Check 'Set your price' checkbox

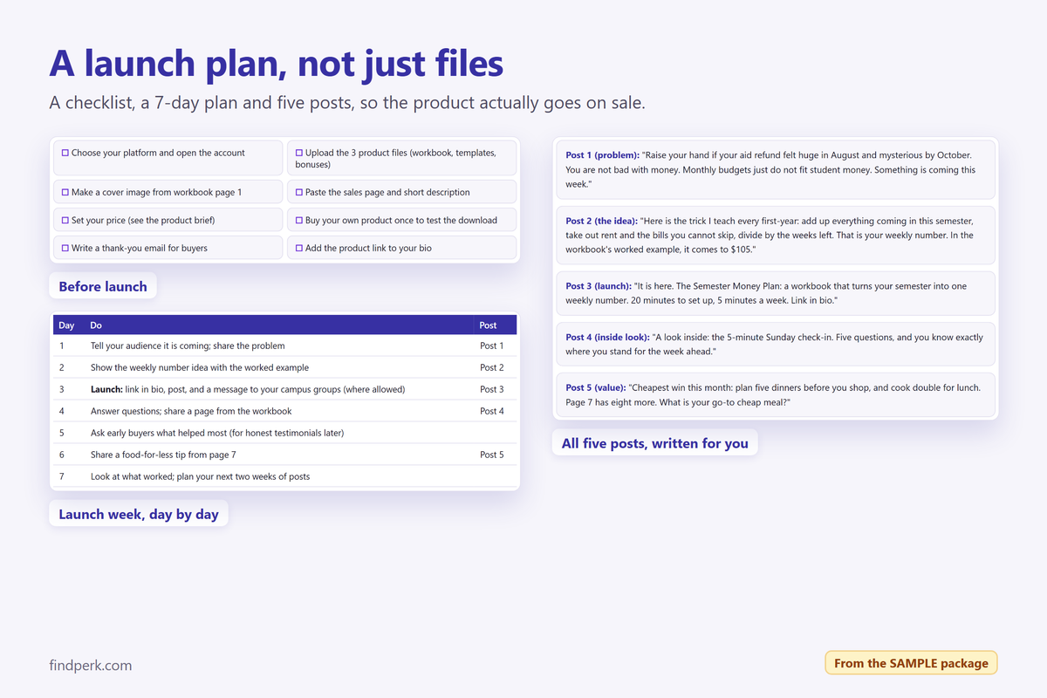[x=65, y=220]
